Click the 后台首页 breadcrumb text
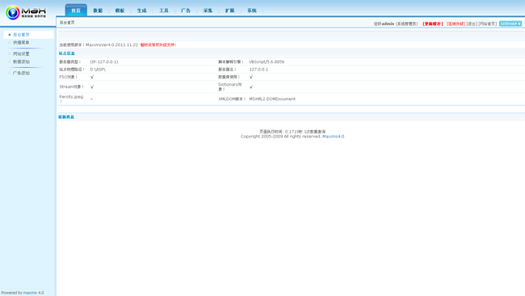Screen dimensions: 525x296 point(67,23)
